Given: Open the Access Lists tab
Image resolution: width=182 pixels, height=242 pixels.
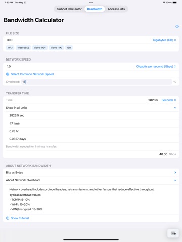Looking at the screenshot, I should pos(116,9).
